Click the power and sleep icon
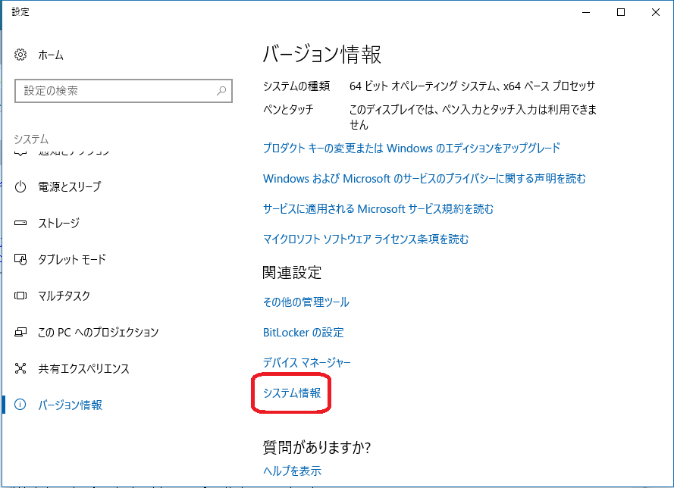This screenshot has height=488, width=674. 21,187
